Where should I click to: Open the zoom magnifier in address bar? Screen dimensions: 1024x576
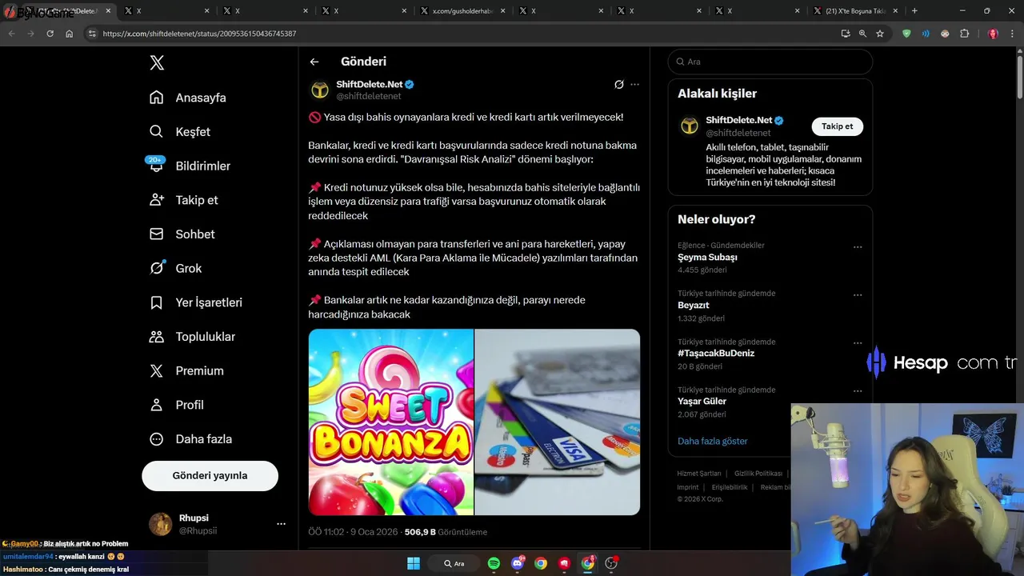coord(862,34)
